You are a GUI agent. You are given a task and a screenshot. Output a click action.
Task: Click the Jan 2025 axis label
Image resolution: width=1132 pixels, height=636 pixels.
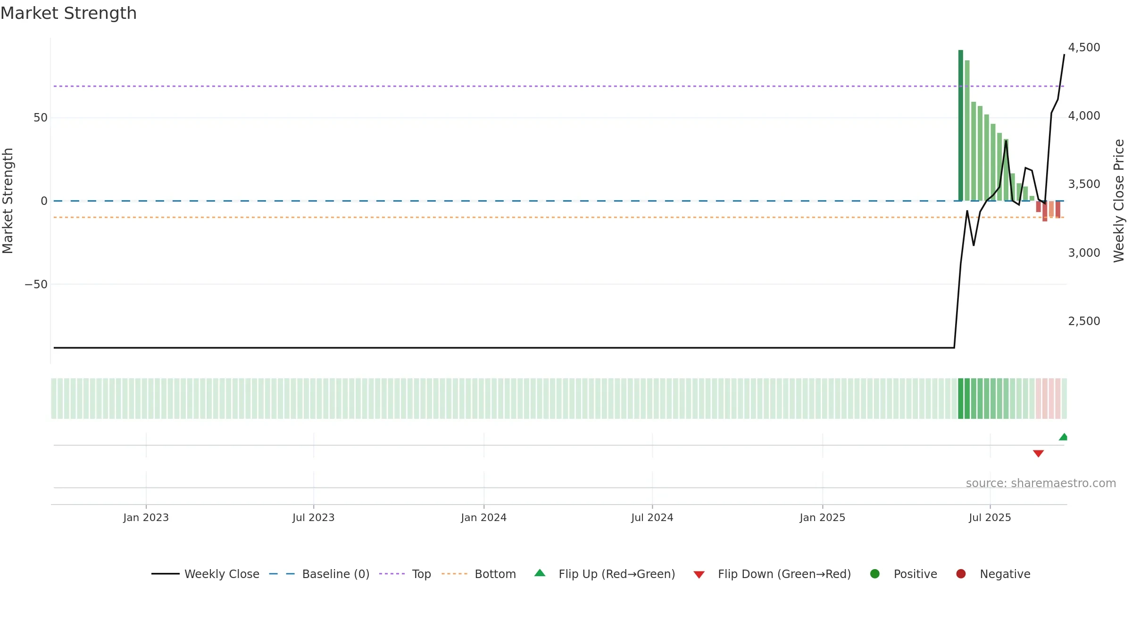[x=822, y=518]
